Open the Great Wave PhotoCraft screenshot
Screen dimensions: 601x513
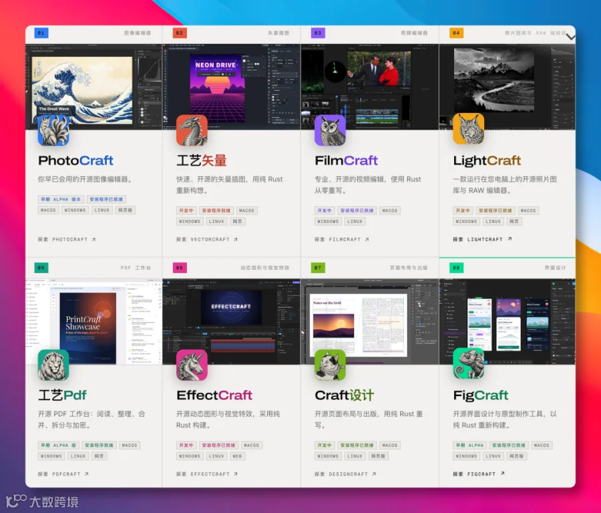(93, 87)
